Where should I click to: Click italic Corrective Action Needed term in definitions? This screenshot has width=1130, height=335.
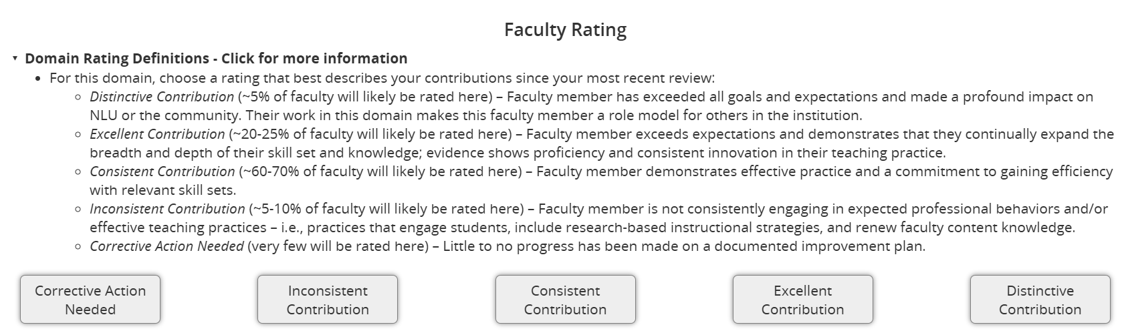166,246
